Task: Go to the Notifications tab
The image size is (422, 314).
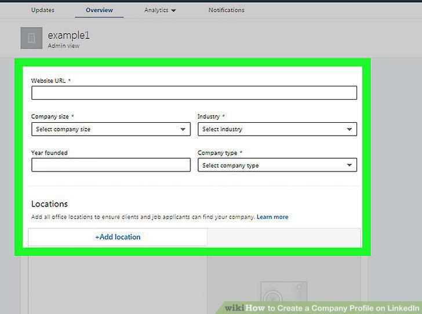Action: [226, 10]
